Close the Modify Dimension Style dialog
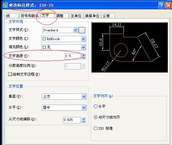172x145 pixels. coord(168,5)
